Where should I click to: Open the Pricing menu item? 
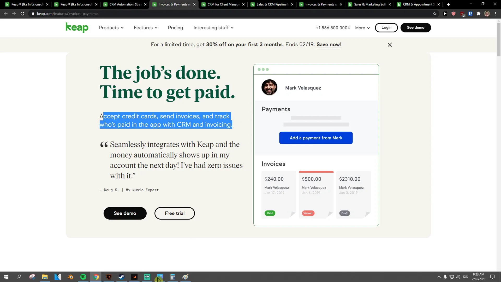[176, 27]
